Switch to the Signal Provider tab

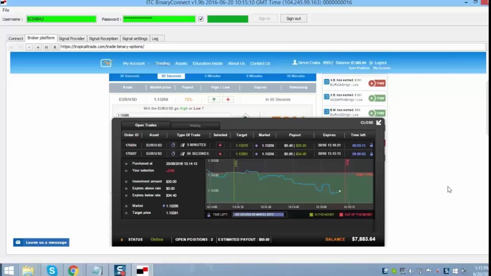[x=71, y=38]
